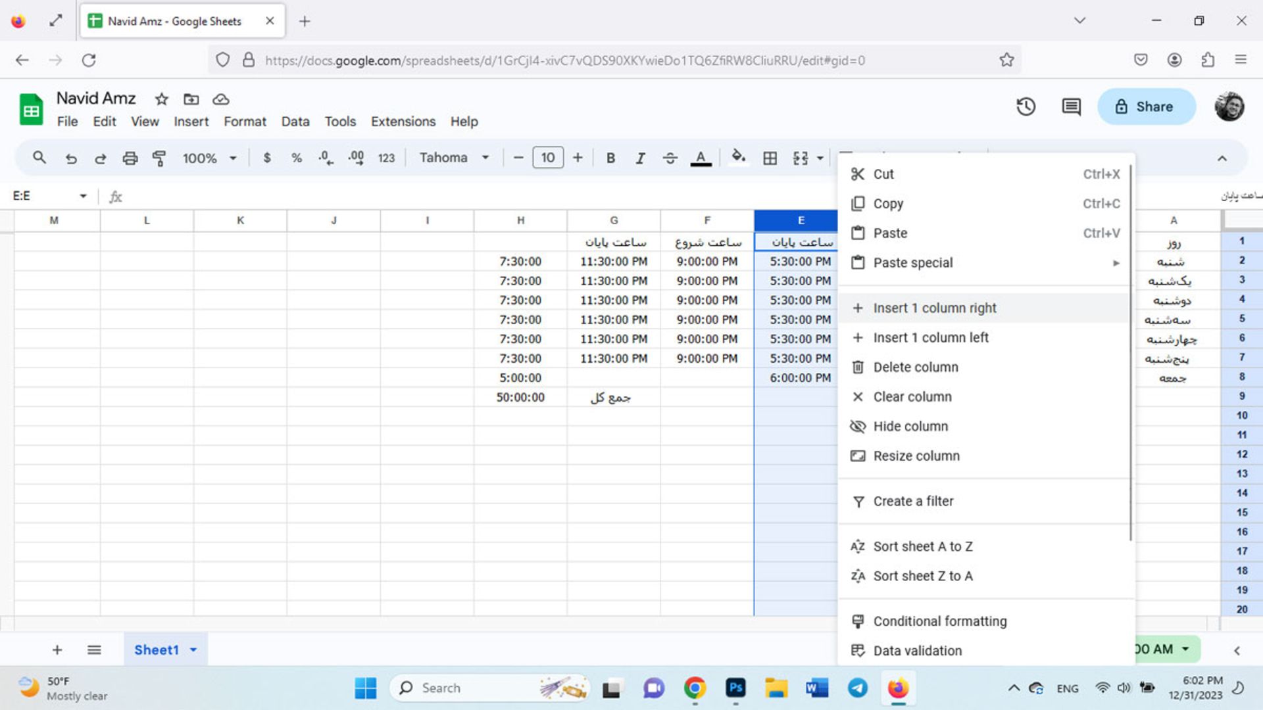Click the Text color icon

(x=701, y=158)
